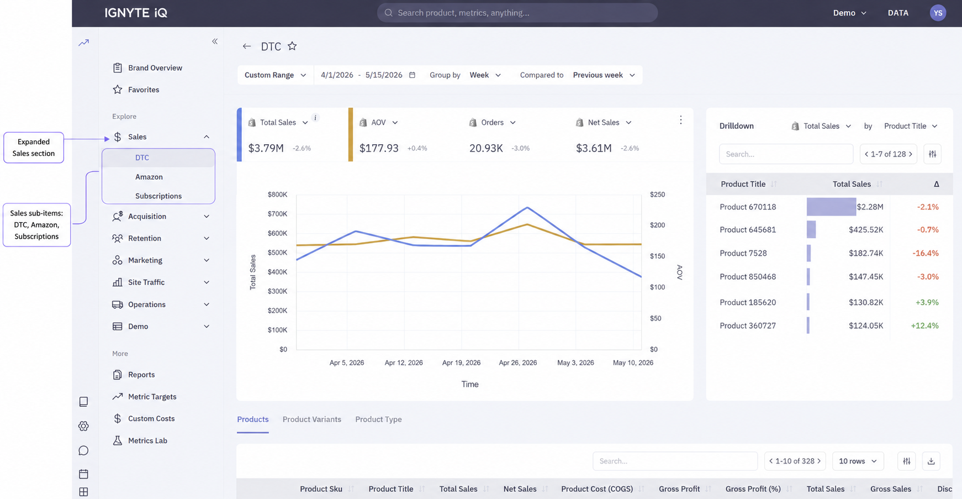Go back using the left arrow

(x=247, y=46)
